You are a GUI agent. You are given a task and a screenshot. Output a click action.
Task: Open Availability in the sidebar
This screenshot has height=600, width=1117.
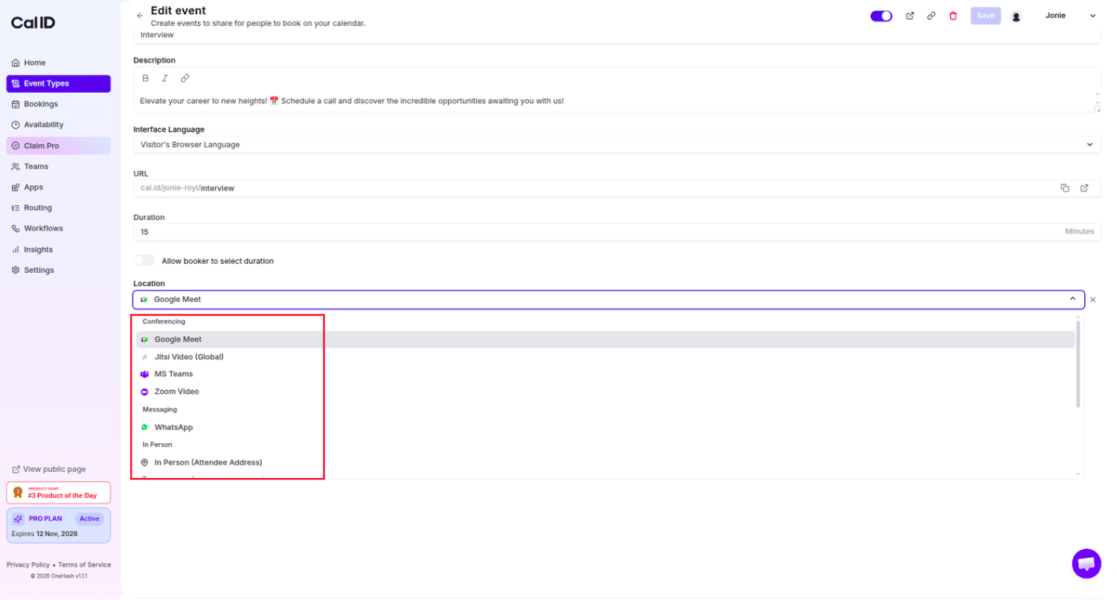click(59, 125)
